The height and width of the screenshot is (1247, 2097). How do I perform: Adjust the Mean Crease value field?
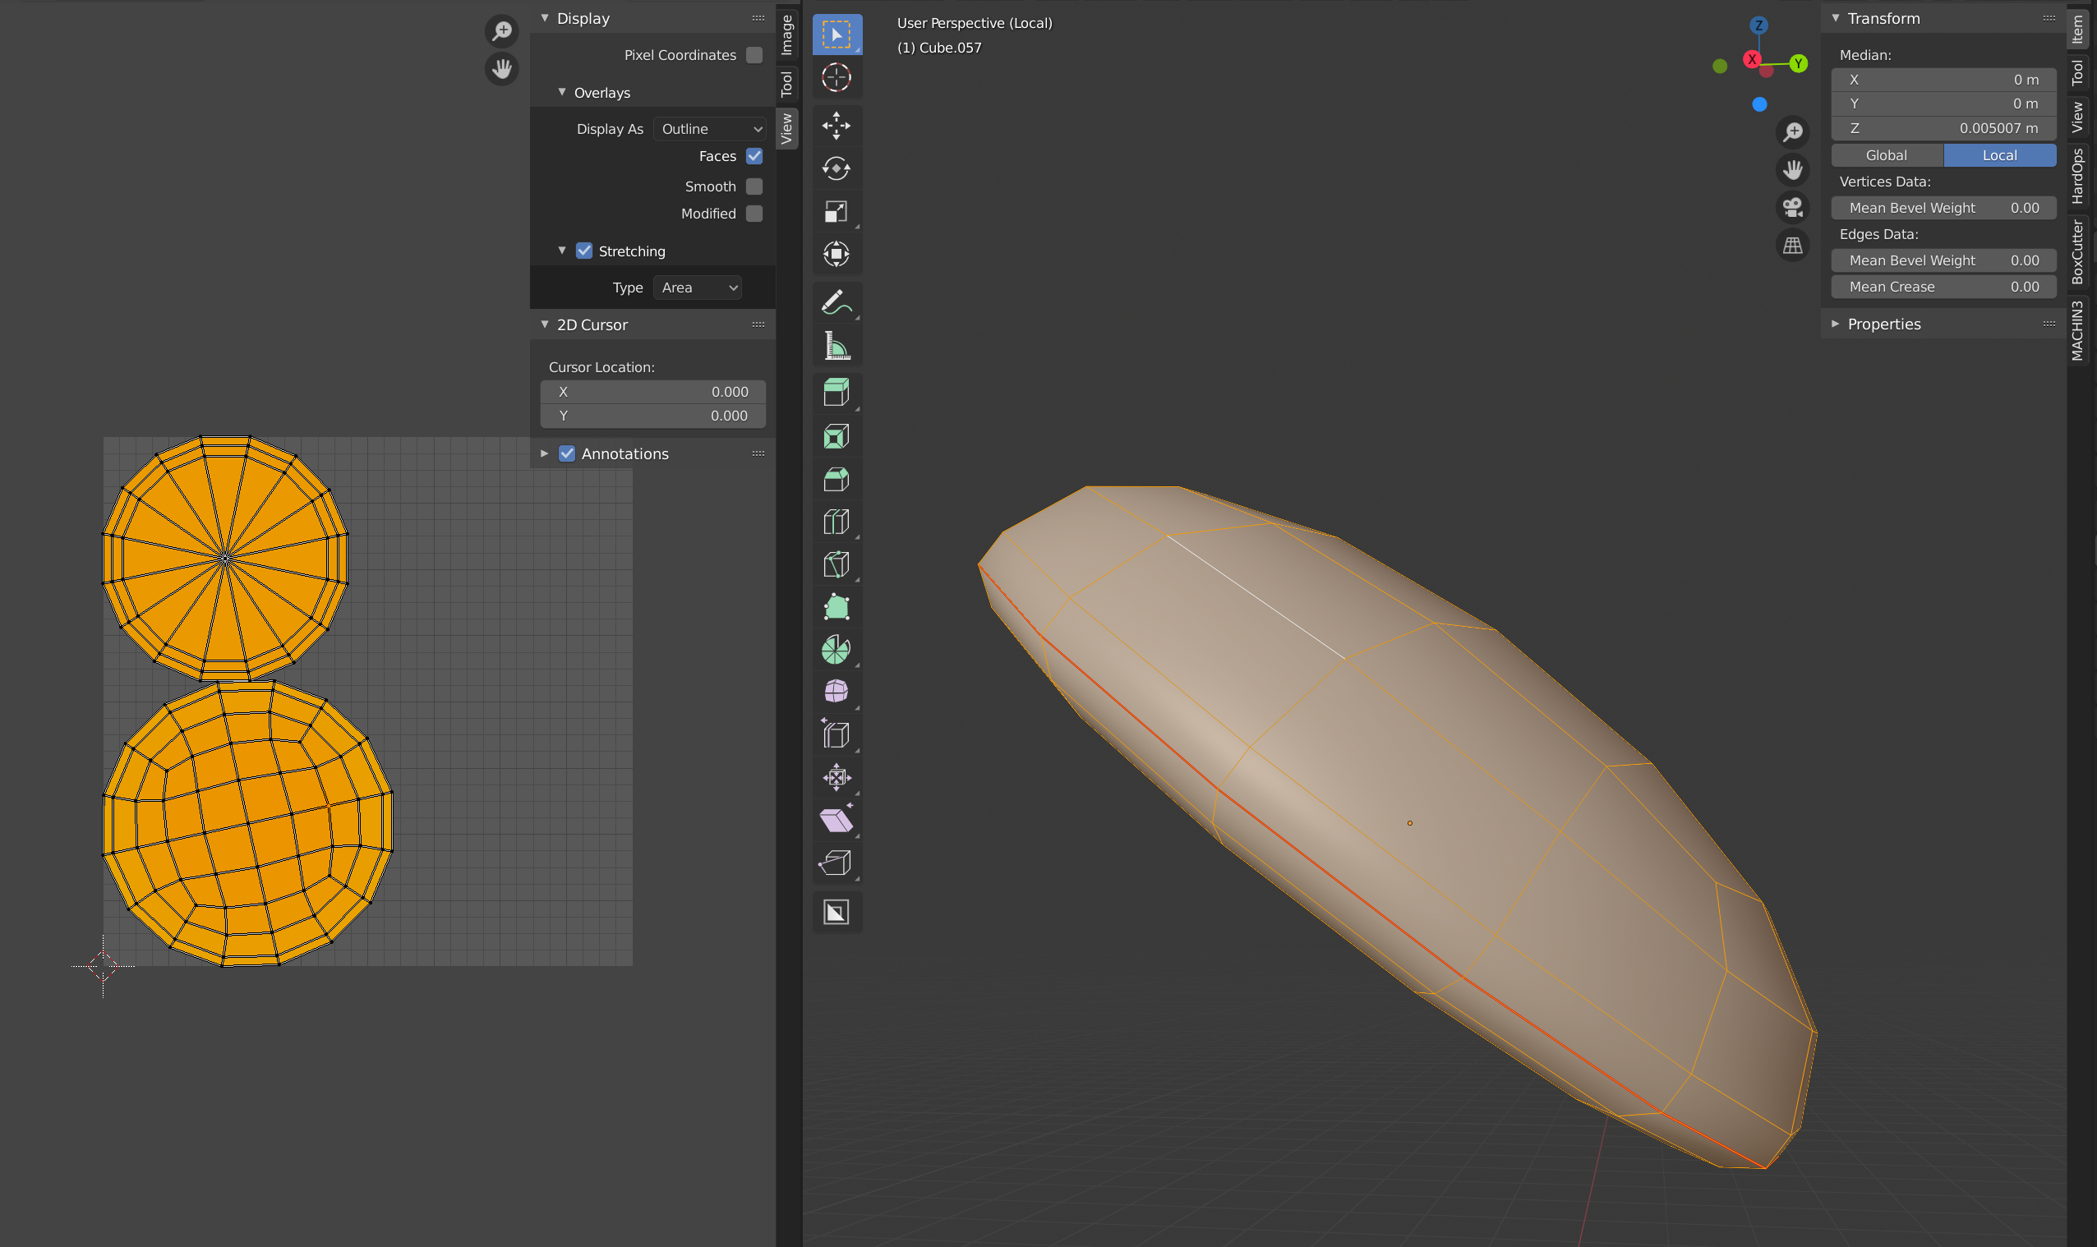(1943, 287)
